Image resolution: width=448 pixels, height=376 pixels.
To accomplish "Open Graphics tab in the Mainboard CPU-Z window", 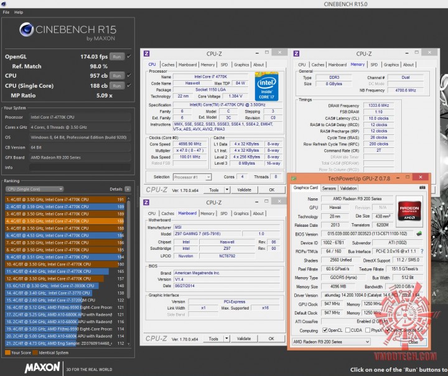I will point(241,213).
